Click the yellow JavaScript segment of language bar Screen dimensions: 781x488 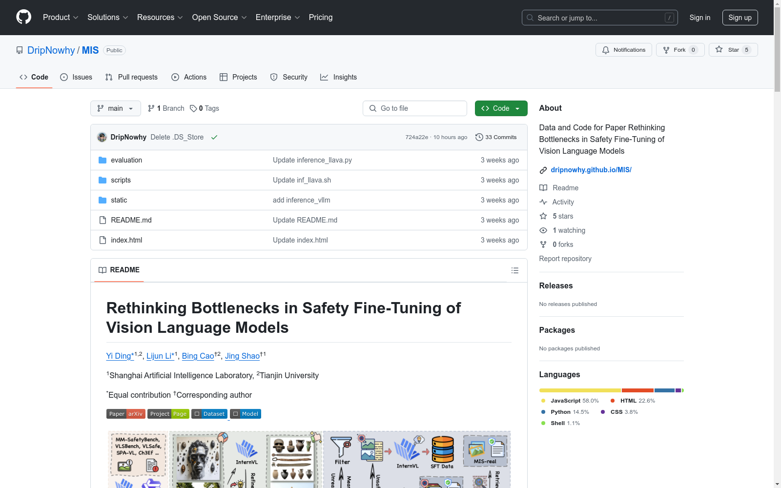(x=580, y=390)
